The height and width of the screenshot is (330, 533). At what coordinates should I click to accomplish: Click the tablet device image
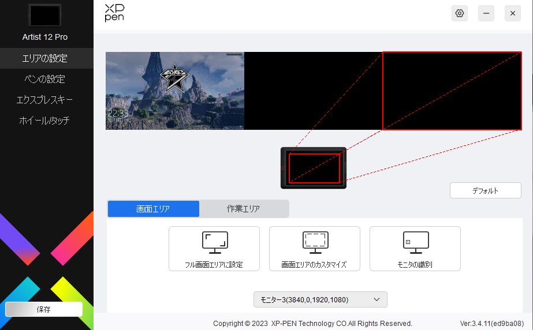(x=314, y=168)
